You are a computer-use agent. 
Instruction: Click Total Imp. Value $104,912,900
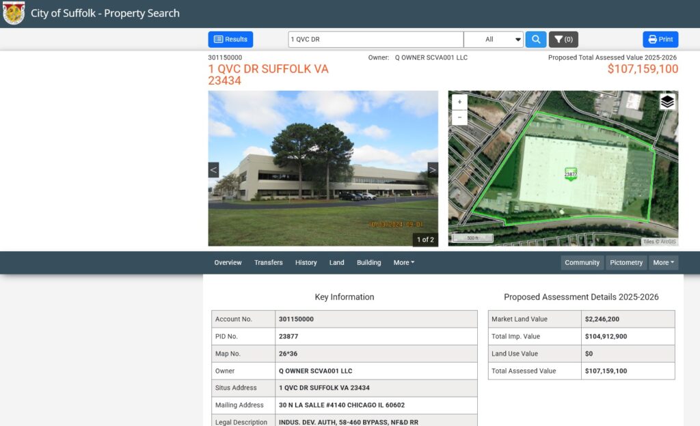[606, 337]
